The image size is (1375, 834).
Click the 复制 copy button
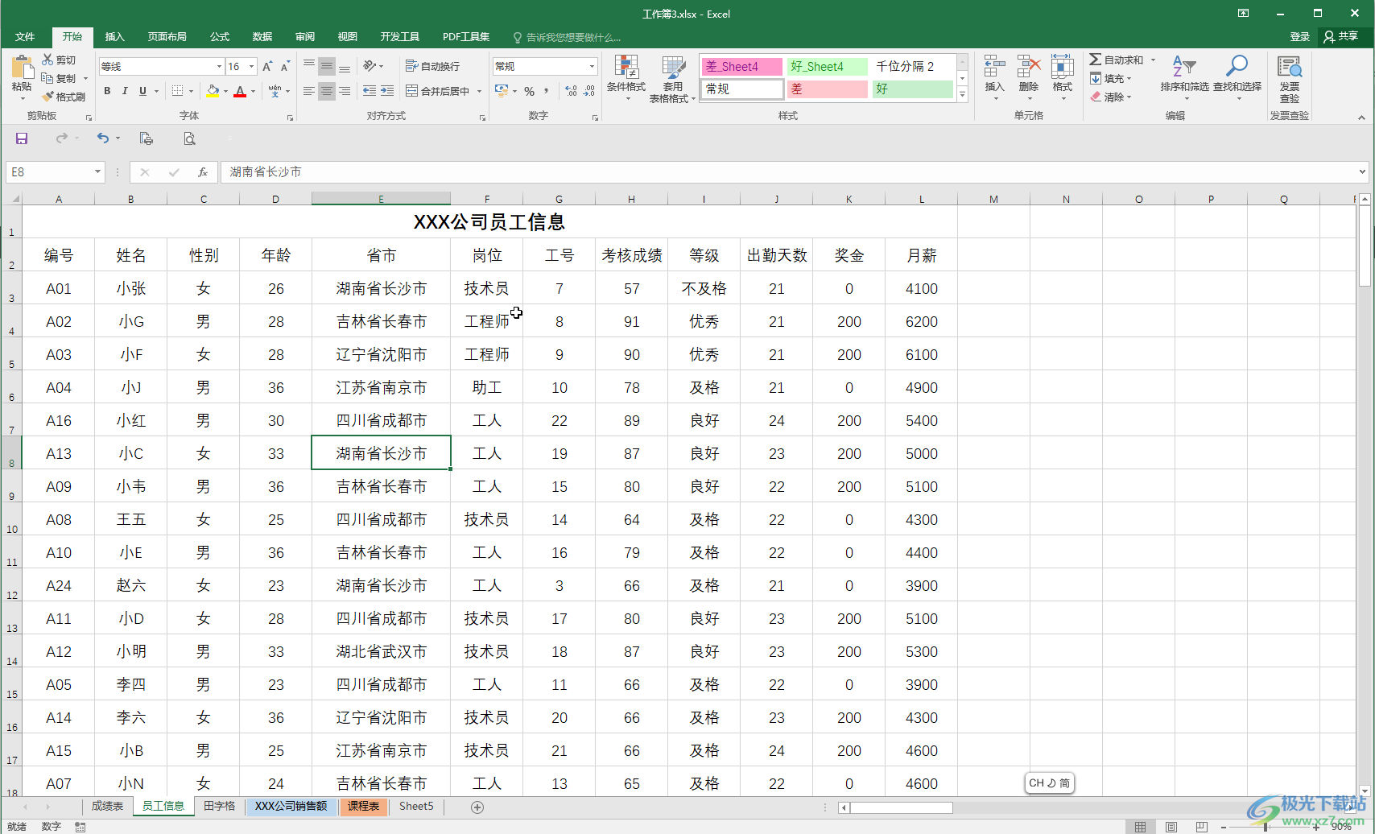pyautogui.click(x=60, y=78)
